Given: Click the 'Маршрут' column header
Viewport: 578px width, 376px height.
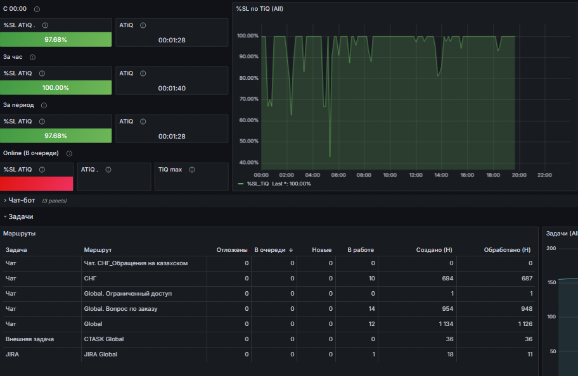Looking at the screenshot, I should 98,249.
